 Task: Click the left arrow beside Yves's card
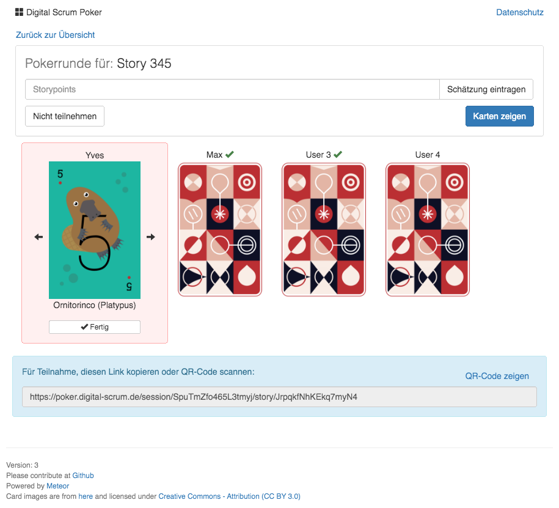38,237
